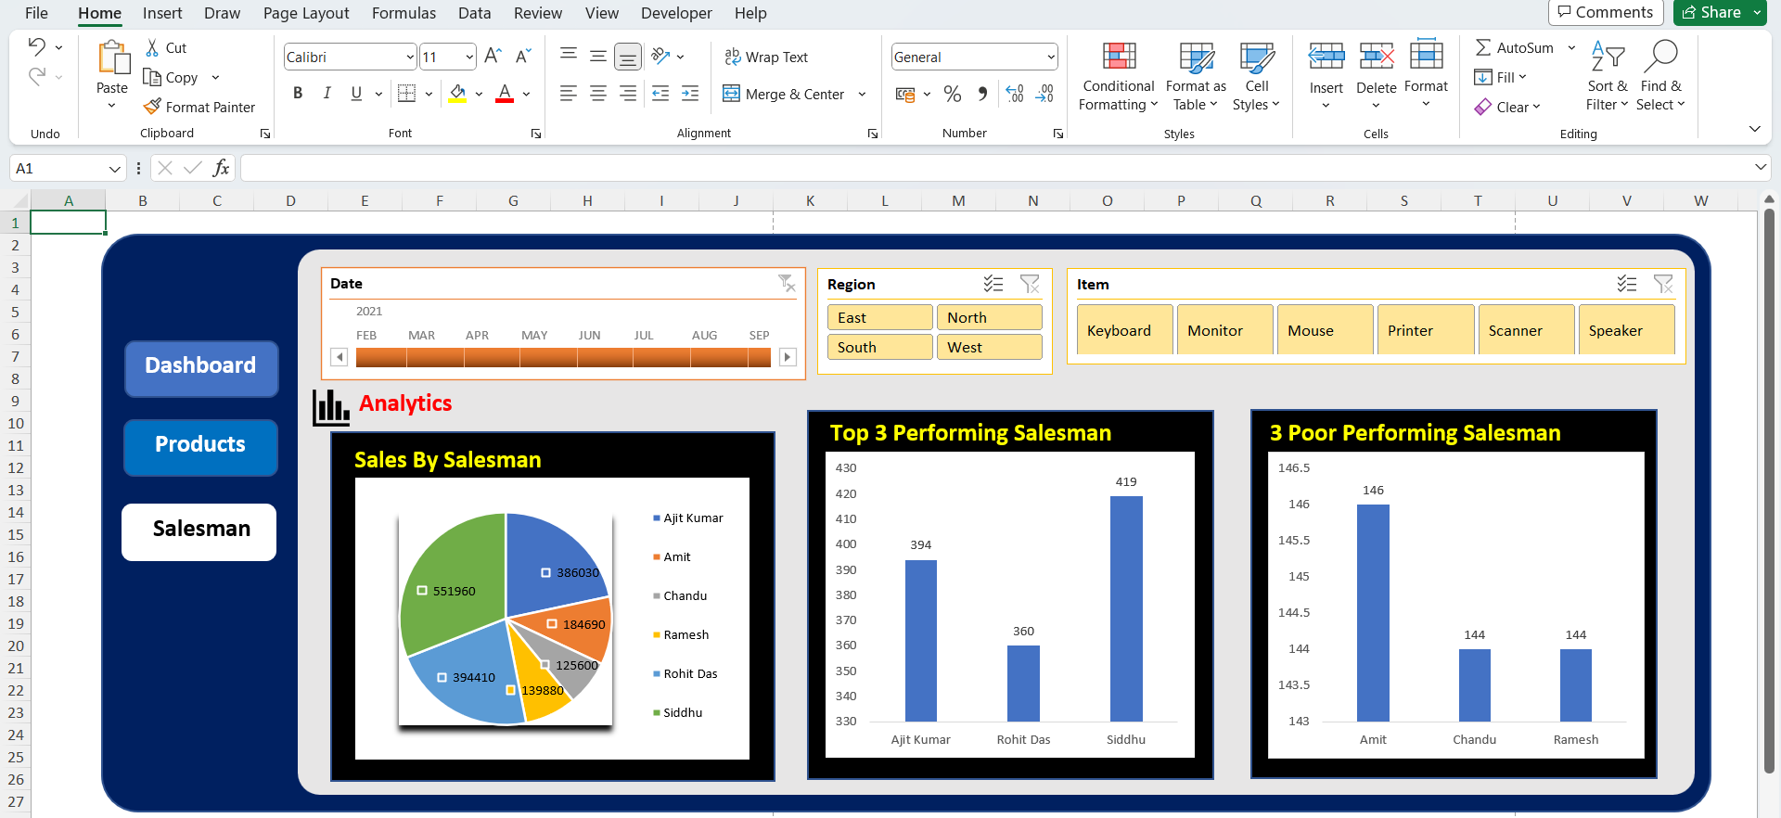The image size is (1781, 818).
Task: Toggle multi-select in the Item slicer
Action: click(x=1627, y=284)
